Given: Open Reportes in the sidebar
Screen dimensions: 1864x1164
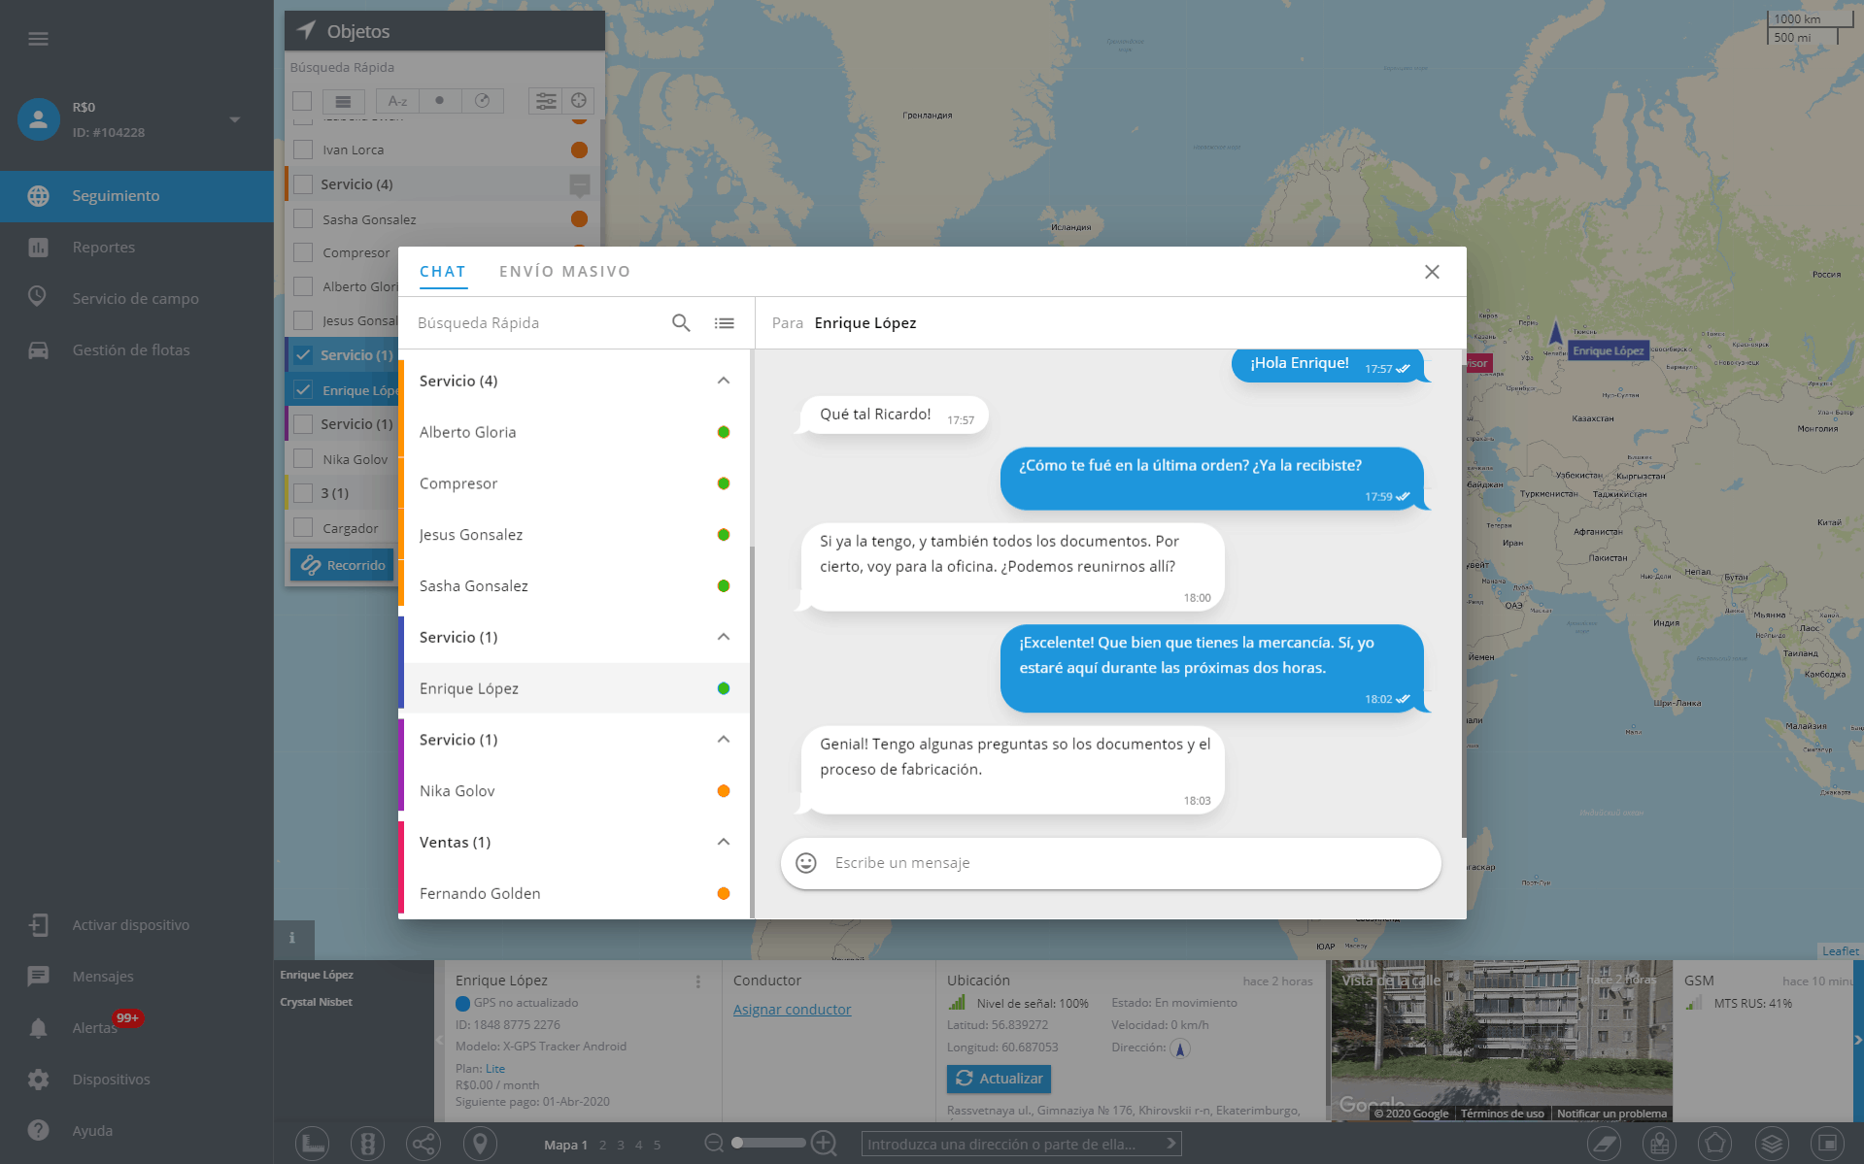Looking at the screenshot, I should click(x=103, y=248).
